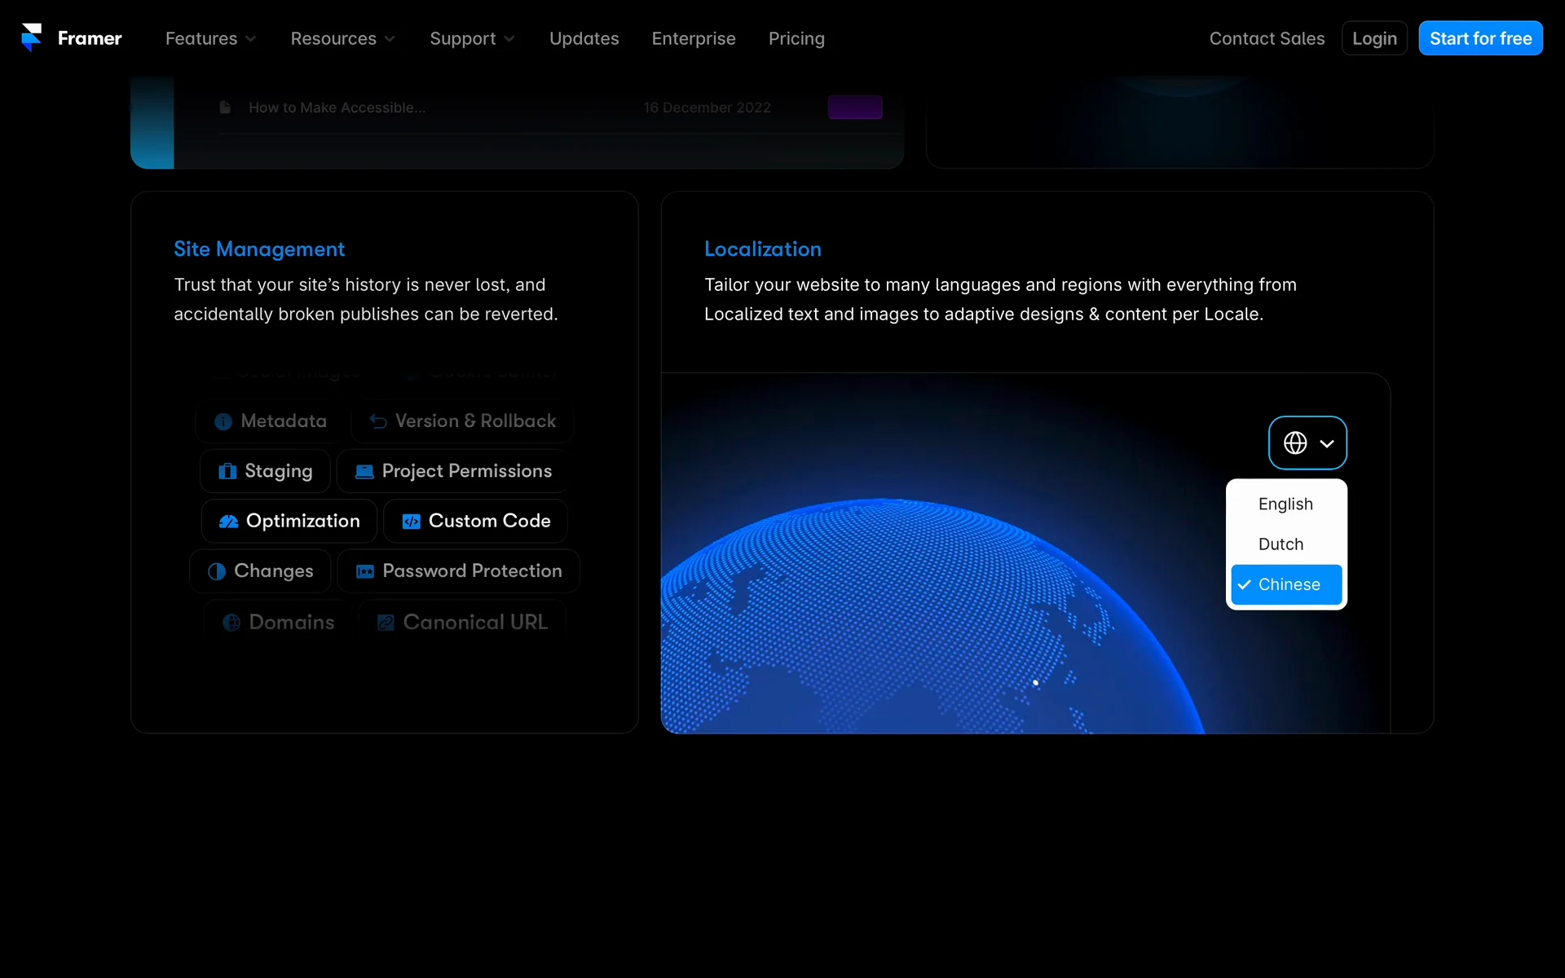
Task: Choose English in the language list
Action: point(1285,504)
